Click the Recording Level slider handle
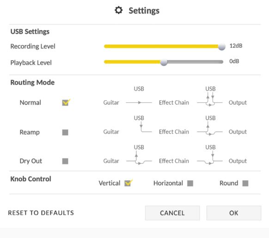This screenshot has height=238, width=269. 222,46
